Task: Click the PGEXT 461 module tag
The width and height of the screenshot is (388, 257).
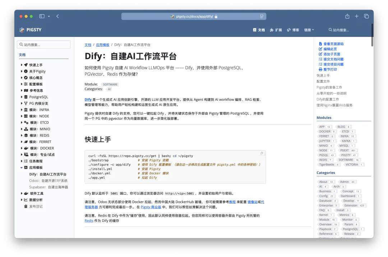Action: click(x=348, y=150)
